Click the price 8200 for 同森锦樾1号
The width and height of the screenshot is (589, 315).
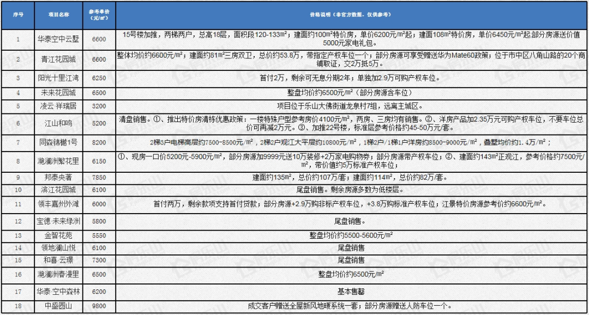point(100,143)
